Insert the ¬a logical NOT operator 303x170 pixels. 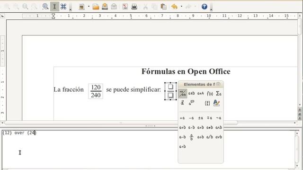(x=219, y=118)
